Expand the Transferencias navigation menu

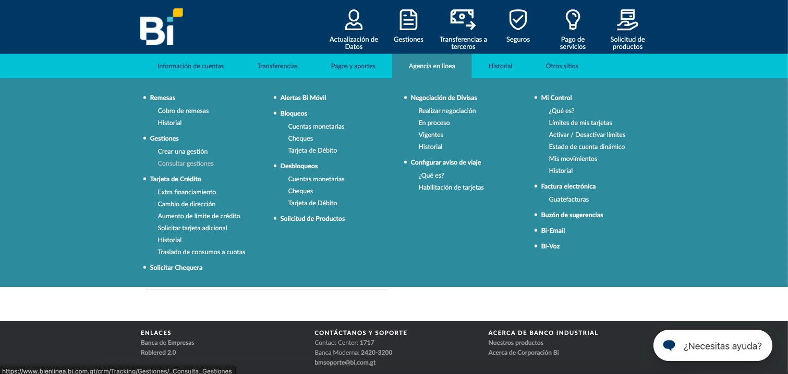(x=277, y=66)
